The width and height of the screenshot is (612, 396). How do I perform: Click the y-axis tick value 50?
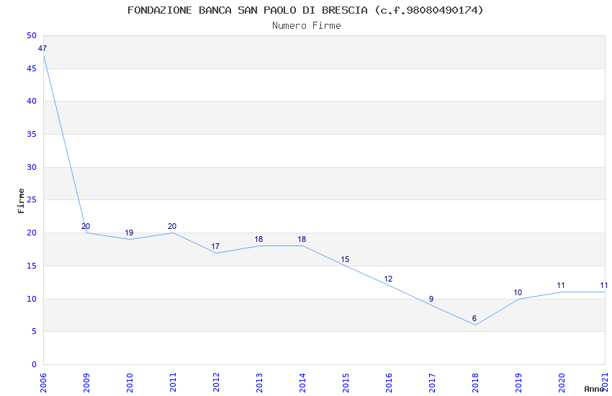32,35
